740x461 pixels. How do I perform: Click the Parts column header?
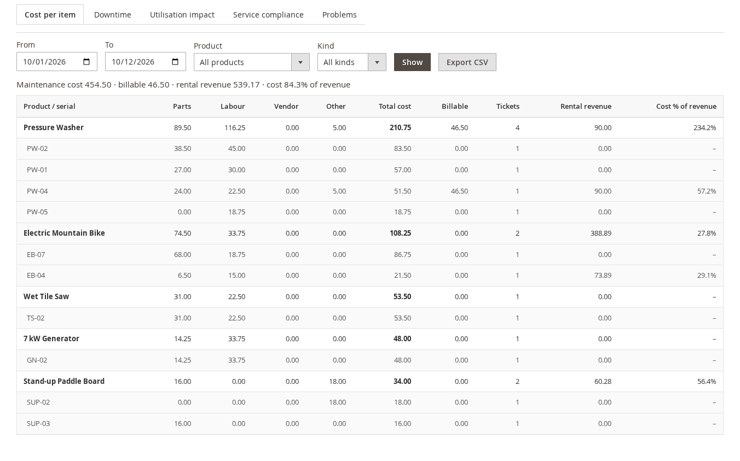point(182,107)
